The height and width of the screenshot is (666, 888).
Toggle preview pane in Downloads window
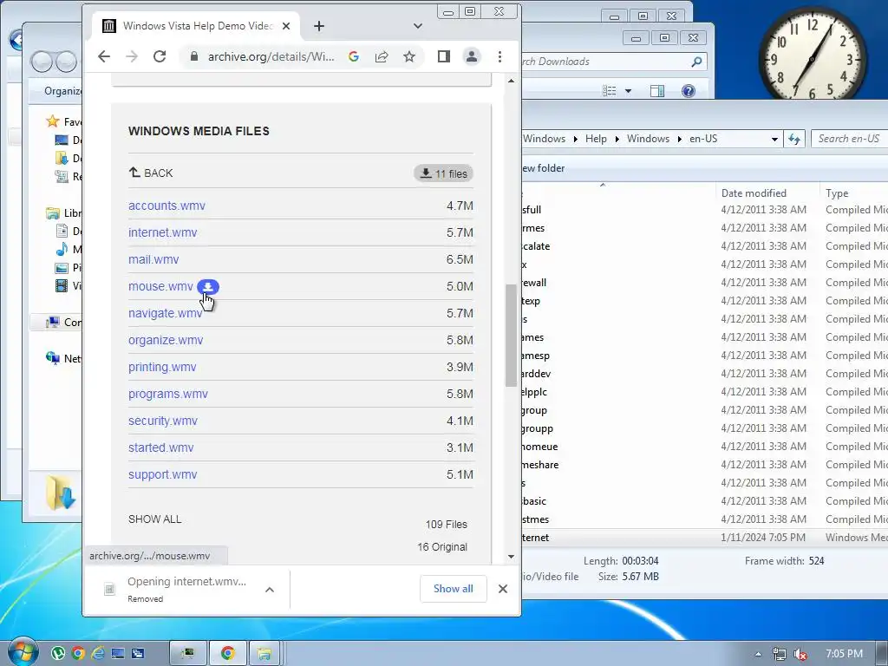[657, 90]
